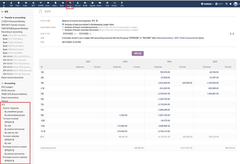Click the print icon in top bar
This screenshot has height=164, width=240.
[216, 4]
